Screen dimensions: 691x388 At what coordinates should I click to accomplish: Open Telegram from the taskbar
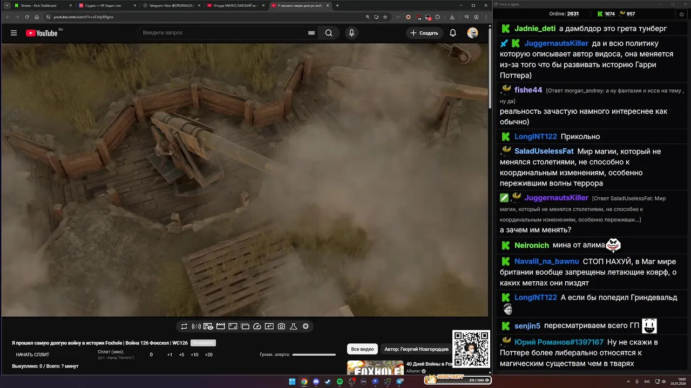click(x=400, y=382)
